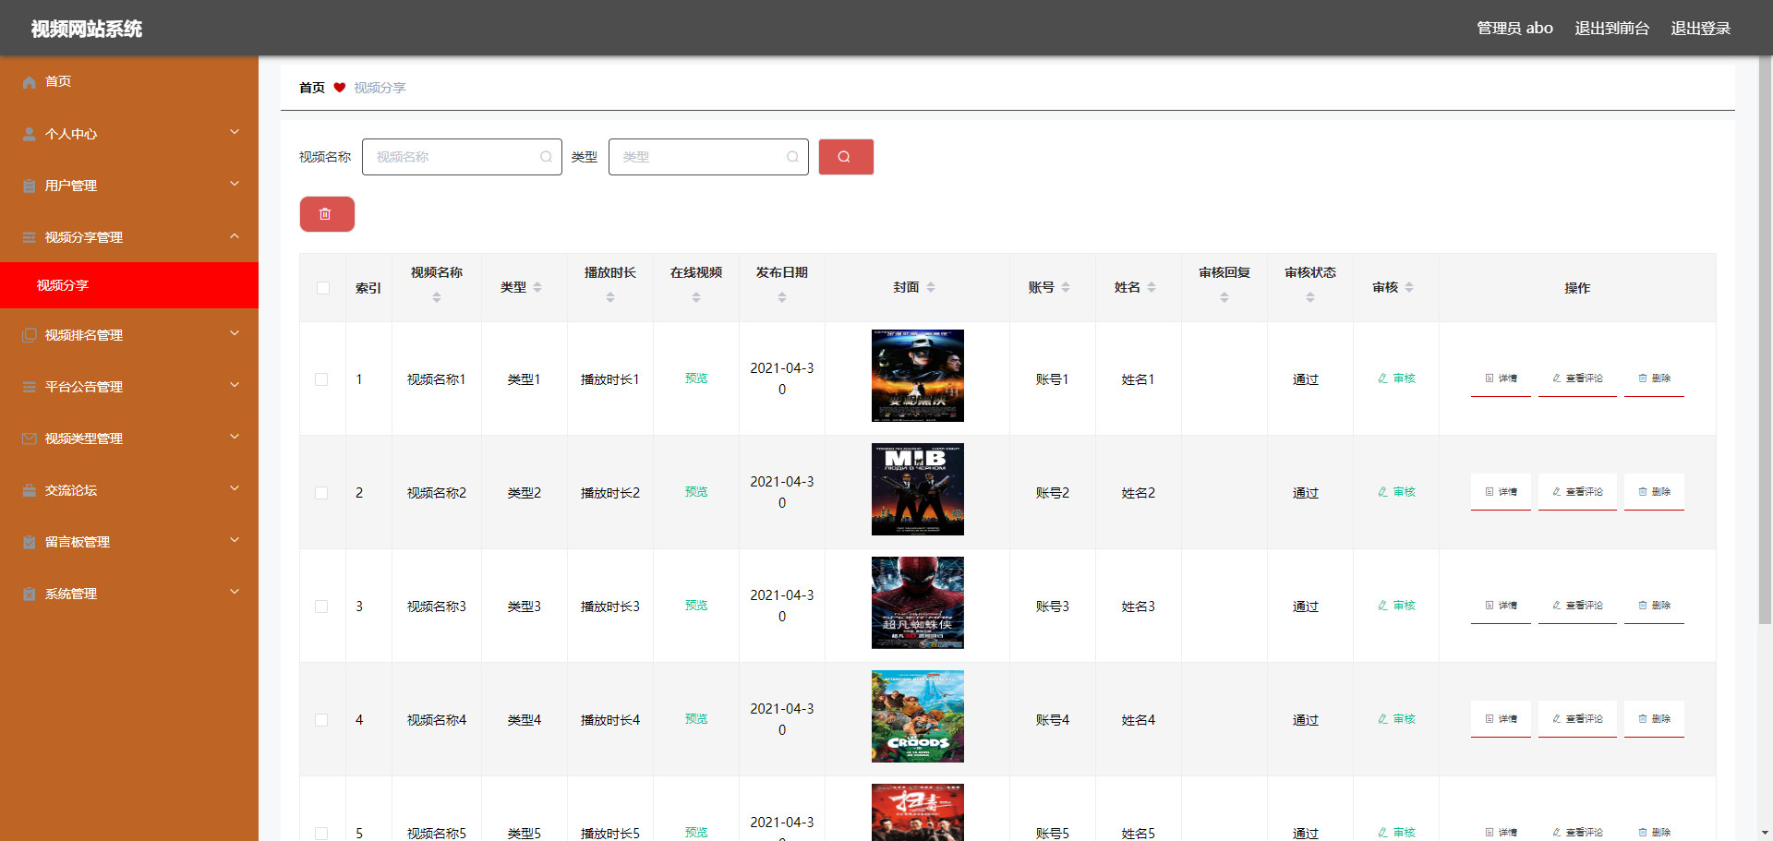
Task: Select the 视频分享 submenu item
Action: click(129, 285)
